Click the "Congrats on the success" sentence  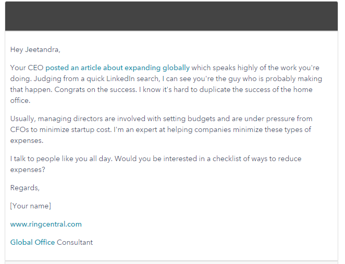95,89
